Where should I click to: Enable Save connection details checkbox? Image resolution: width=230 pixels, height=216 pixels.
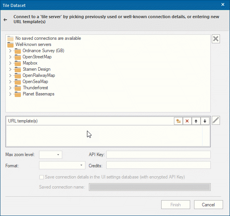(x=41, y=177)
